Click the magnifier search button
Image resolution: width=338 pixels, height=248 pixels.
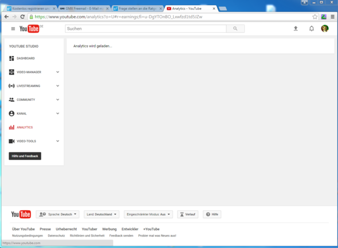[235, 29]
